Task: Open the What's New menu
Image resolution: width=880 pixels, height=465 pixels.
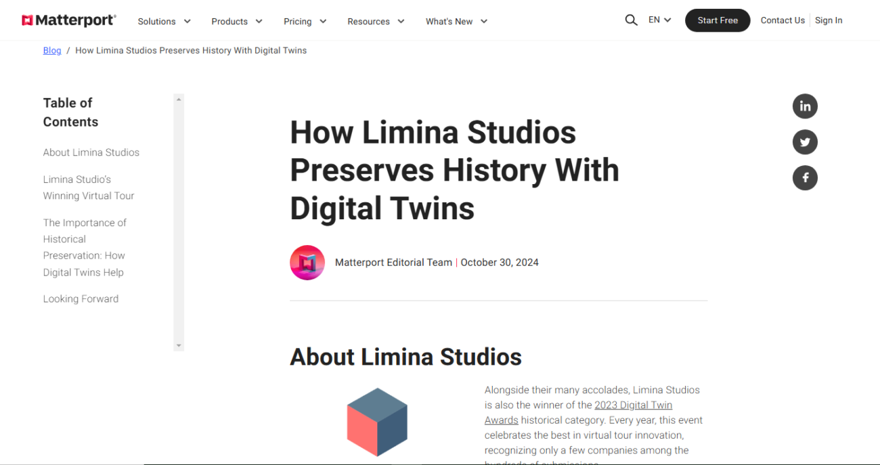Action: coord(456,22)
